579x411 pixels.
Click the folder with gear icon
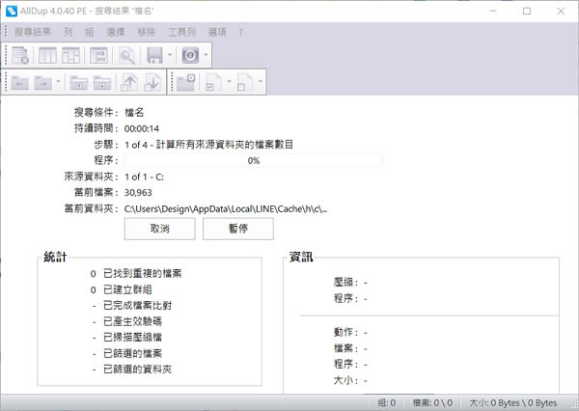point(186,84)
